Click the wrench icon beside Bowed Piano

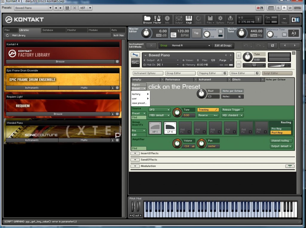[135, 55]
